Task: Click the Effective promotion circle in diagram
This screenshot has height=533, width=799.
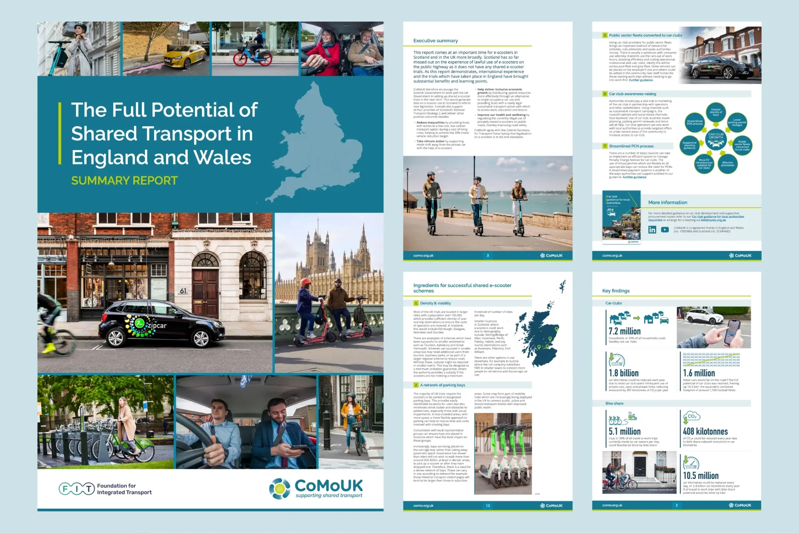Action: (727, 164)
